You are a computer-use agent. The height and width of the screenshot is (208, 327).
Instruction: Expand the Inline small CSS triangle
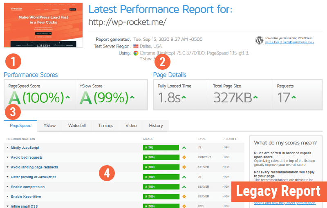tap(7, 206)
